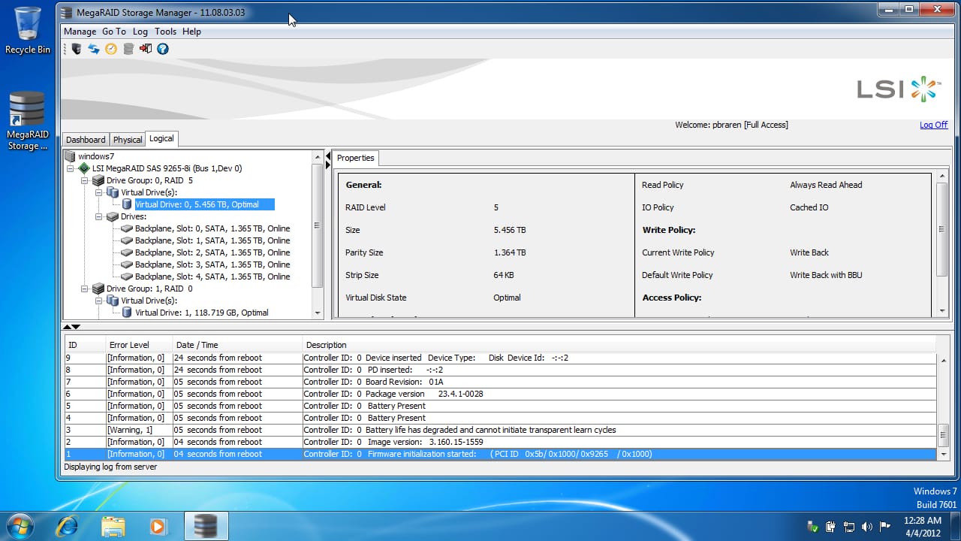Collapse the LSI MegaRAID SAS 9265-8i controller node

(x=71, y=169)
